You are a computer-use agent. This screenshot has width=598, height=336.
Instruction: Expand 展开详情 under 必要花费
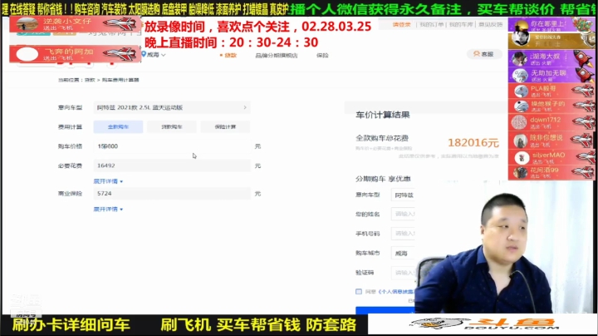(108, 181)
